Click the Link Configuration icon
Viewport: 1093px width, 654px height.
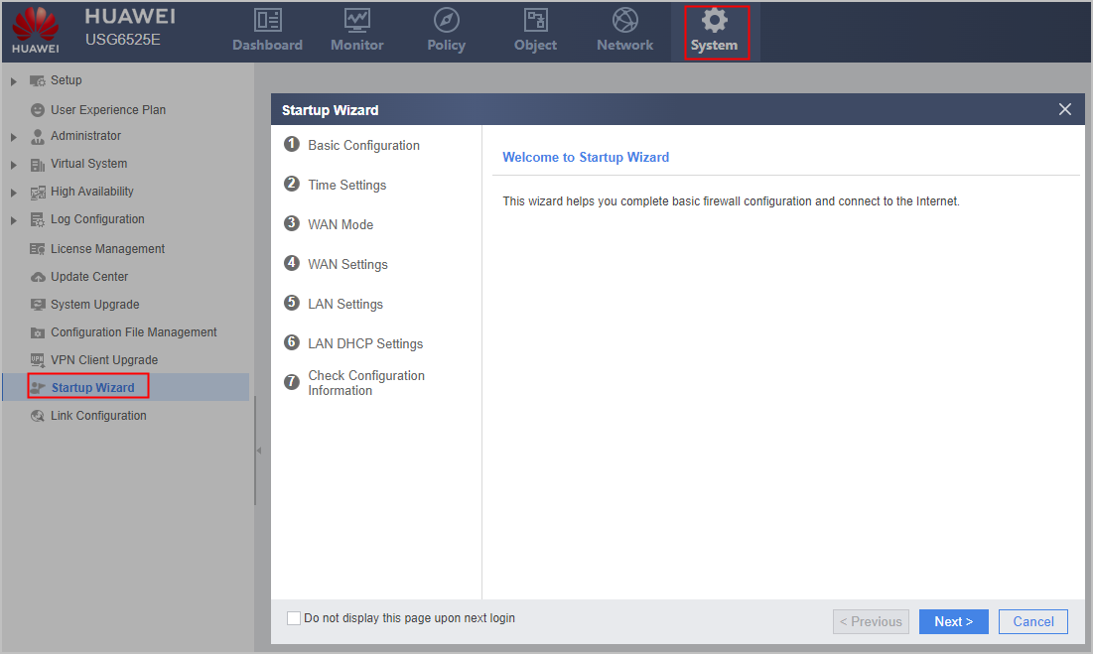(38, 416)
